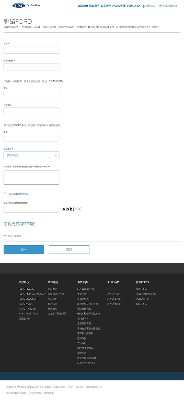
Task: Click the location pin icon for 服務據點
Action: pyautogui.click(x=144, y=6)
